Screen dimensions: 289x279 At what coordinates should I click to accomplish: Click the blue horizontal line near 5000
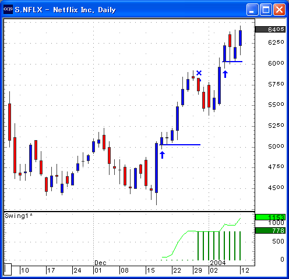[x=180, y=145]
